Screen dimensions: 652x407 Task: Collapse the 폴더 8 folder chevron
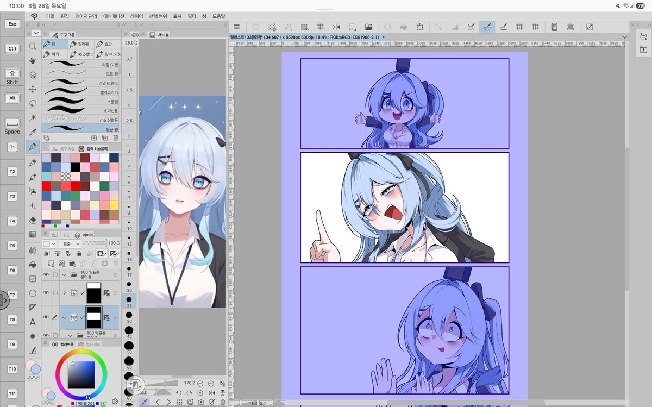pos(65,275)
